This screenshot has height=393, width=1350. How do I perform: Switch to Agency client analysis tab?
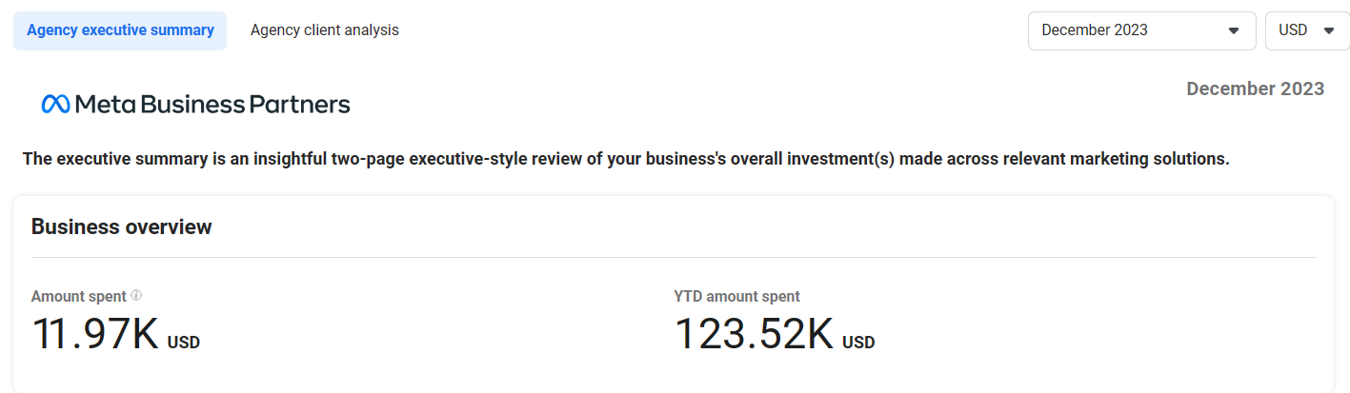324,30
